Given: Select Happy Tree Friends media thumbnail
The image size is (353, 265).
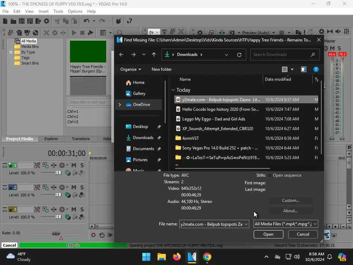Looking at the screenshot, I should click(x=88, y=52).
